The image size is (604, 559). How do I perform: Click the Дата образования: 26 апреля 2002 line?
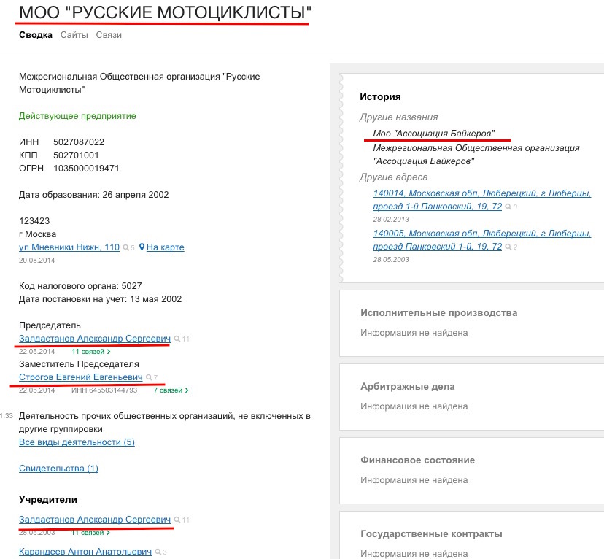click(94, 194)
